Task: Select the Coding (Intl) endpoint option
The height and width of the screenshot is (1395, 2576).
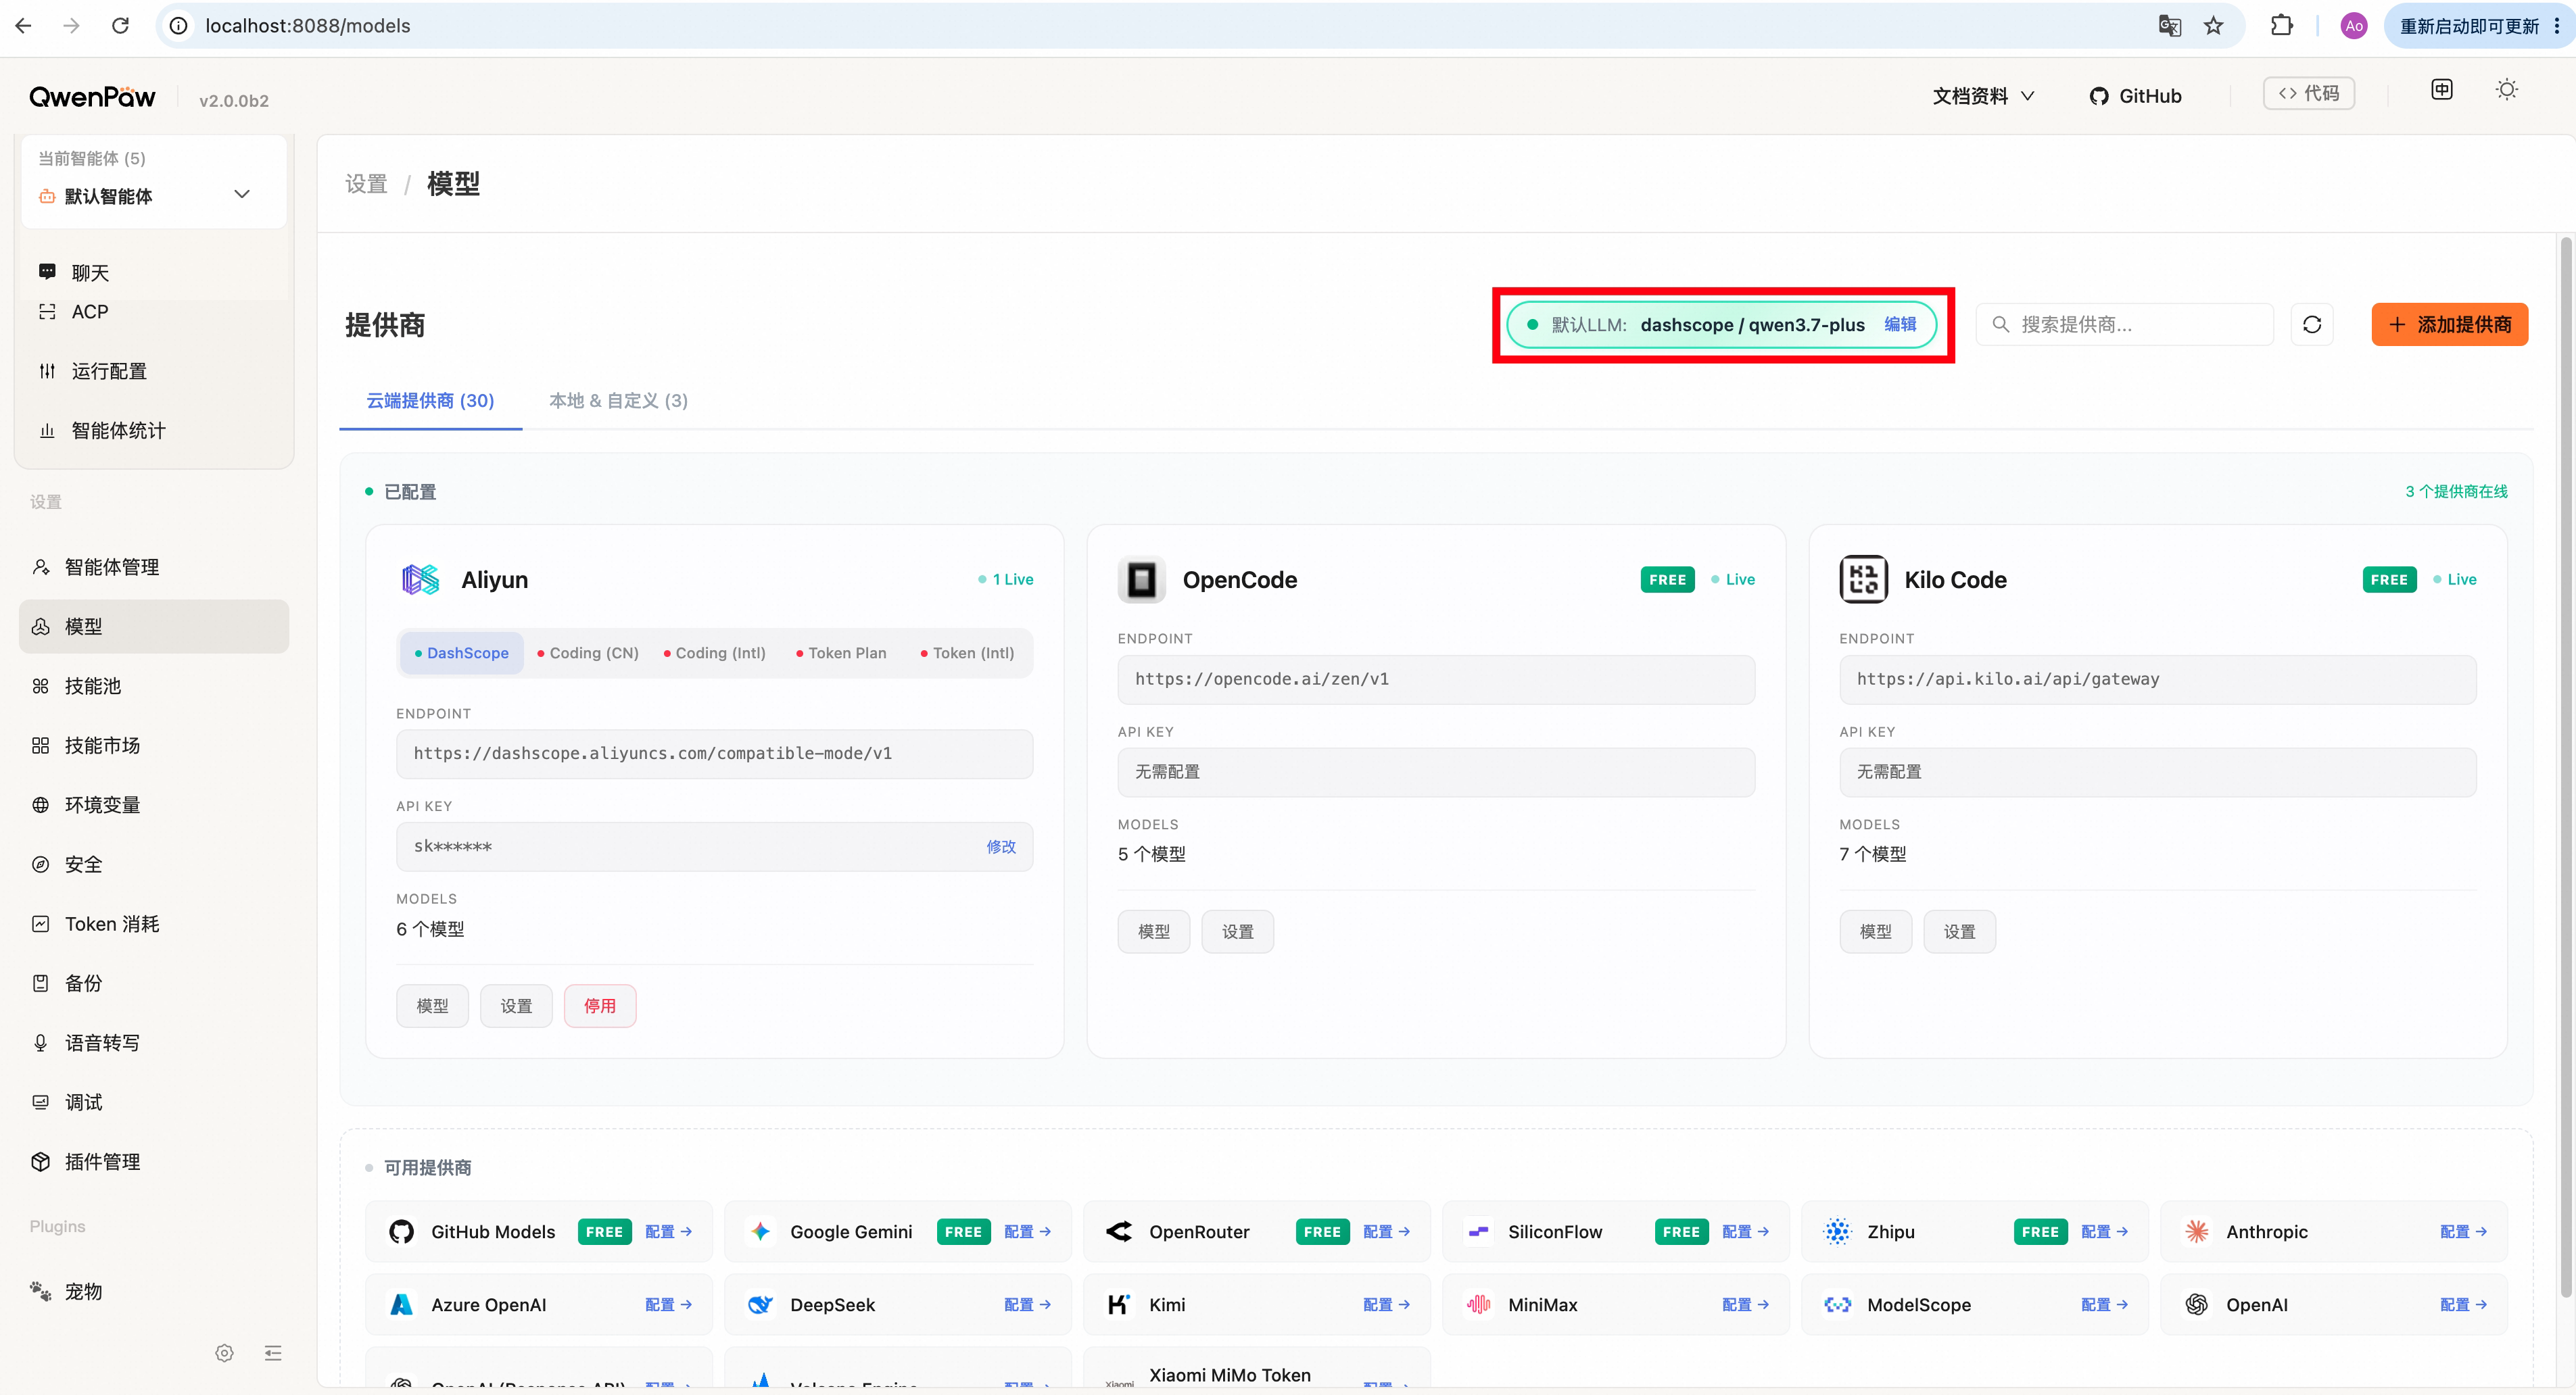Action: point(715,654)
